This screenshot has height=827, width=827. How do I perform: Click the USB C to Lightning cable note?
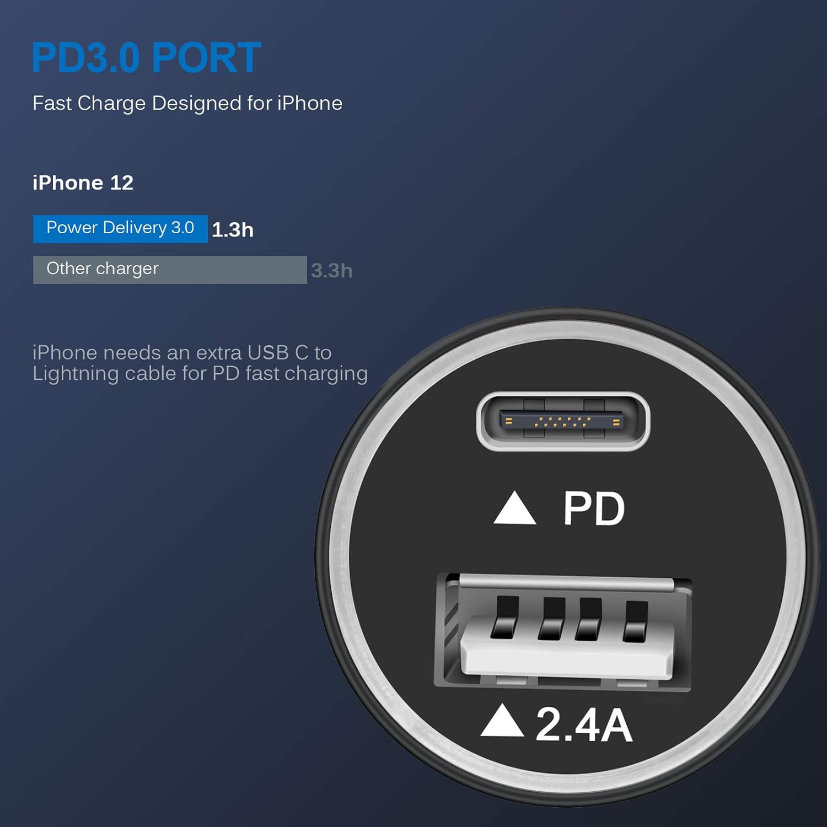tap(200, 363)
